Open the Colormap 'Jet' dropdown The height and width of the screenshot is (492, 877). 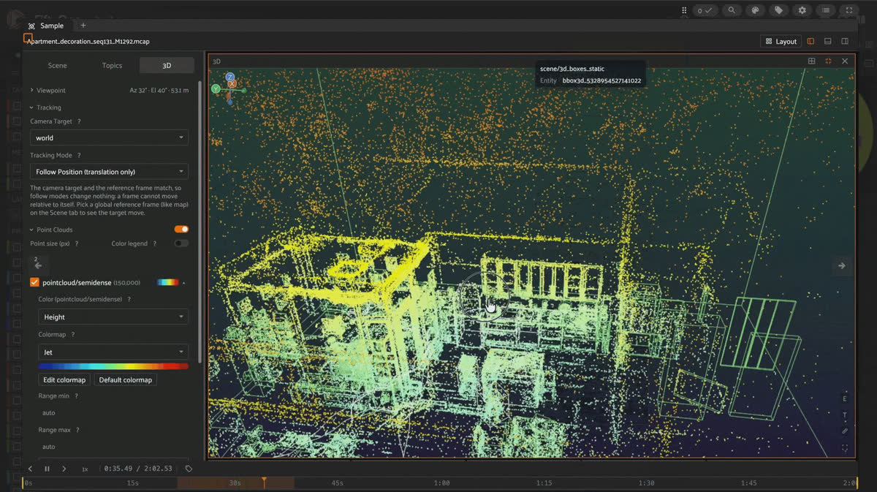tap(113, 352)
